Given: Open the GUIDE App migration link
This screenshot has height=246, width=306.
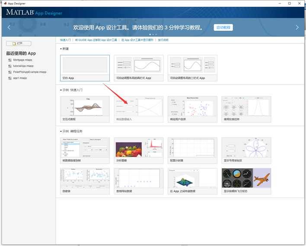Looking at the screenshot, I should pyautogui.click(x=96, y=40).
